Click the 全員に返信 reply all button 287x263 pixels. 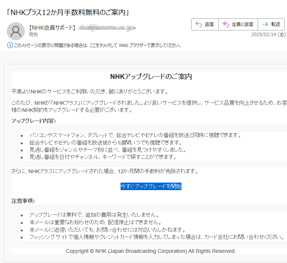click(x=238, y=24)
